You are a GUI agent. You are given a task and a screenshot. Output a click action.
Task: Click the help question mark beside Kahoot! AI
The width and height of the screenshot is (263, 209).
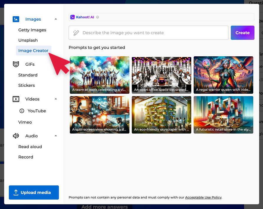coord(97,17)
